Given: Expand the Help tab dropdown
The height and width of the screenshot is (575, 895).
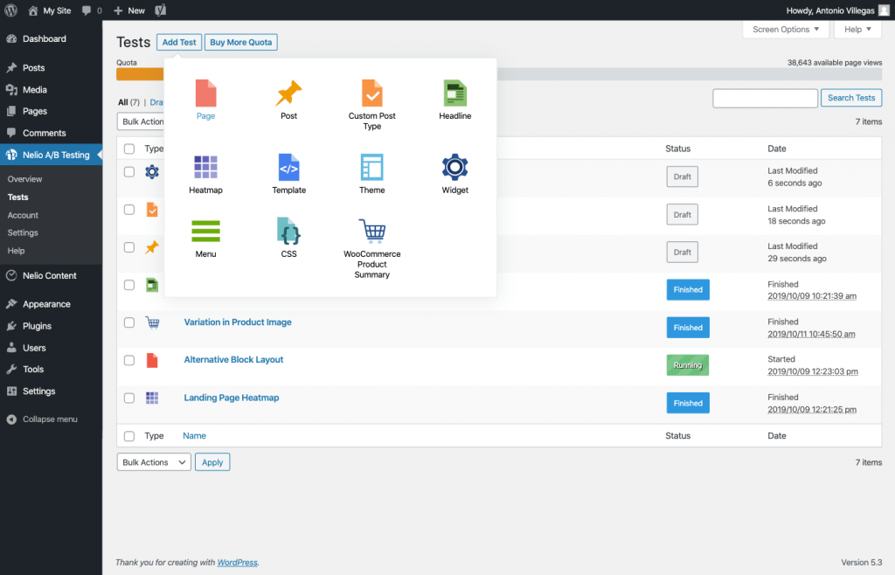Looking at the screenshot, I should pyautogui.click(x=857, y=29).
